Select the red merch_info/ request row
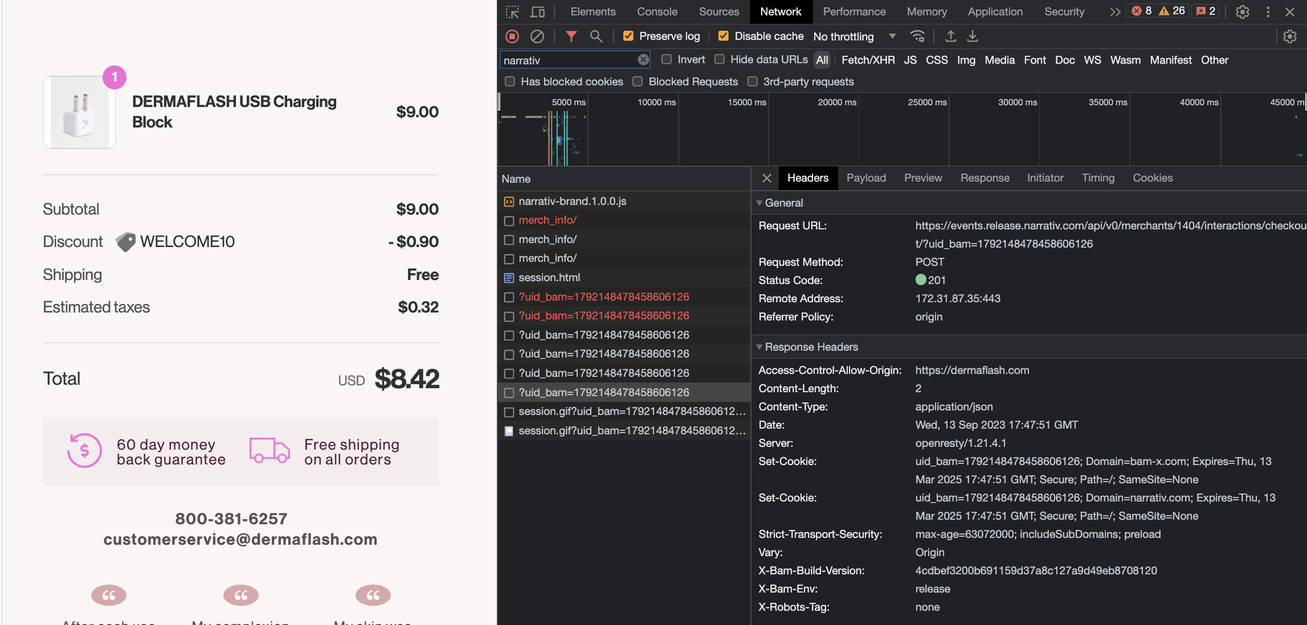The image size is (1307, 625). coord(624,220)
